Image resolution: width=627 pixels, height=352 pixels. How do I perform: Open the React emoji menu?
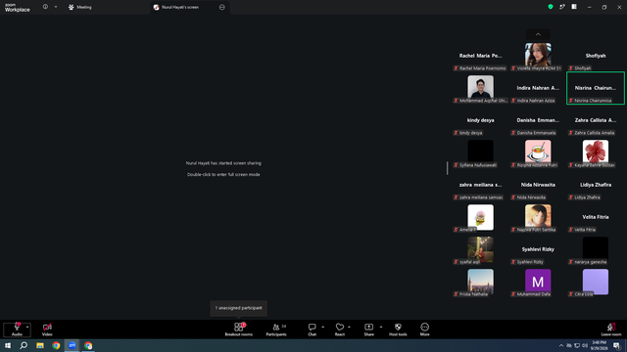[340, 330]
